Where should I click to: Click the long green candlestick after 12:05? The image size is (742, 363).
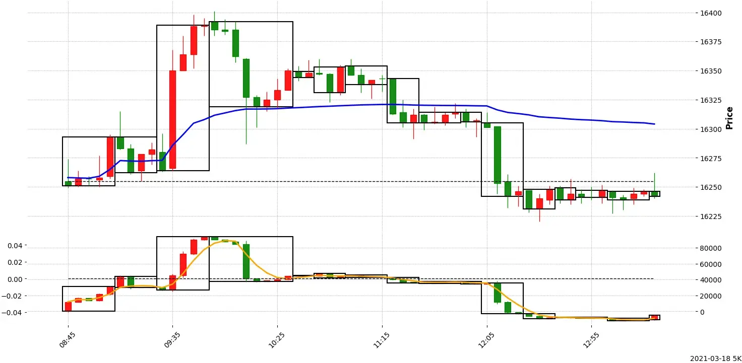(497, 155)
